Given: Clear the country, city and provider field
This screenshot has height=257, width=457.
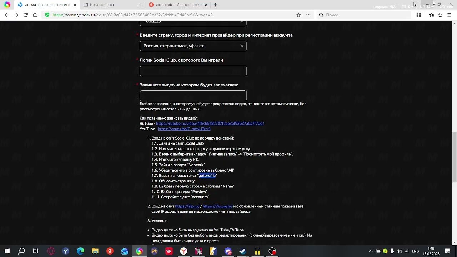Looking at the screenshot, I should point(242,46).
